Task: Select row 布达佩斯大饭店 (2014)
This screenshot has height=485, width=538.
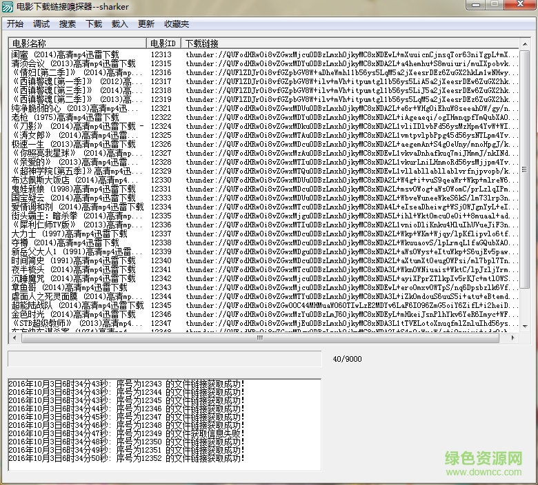Action: click(264, 180)
